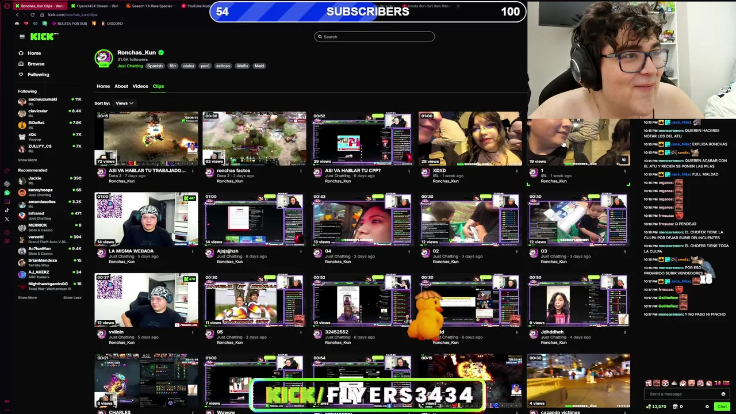Click the browser back arrow
The height and width of the screenshot is (414, 736).
point(17,14)
